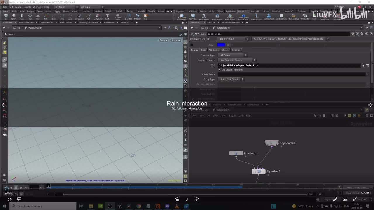The height and width of the screenshot is (210, 374).
Task: Click the Whitewater shelf tool
Action: [305, 17]
